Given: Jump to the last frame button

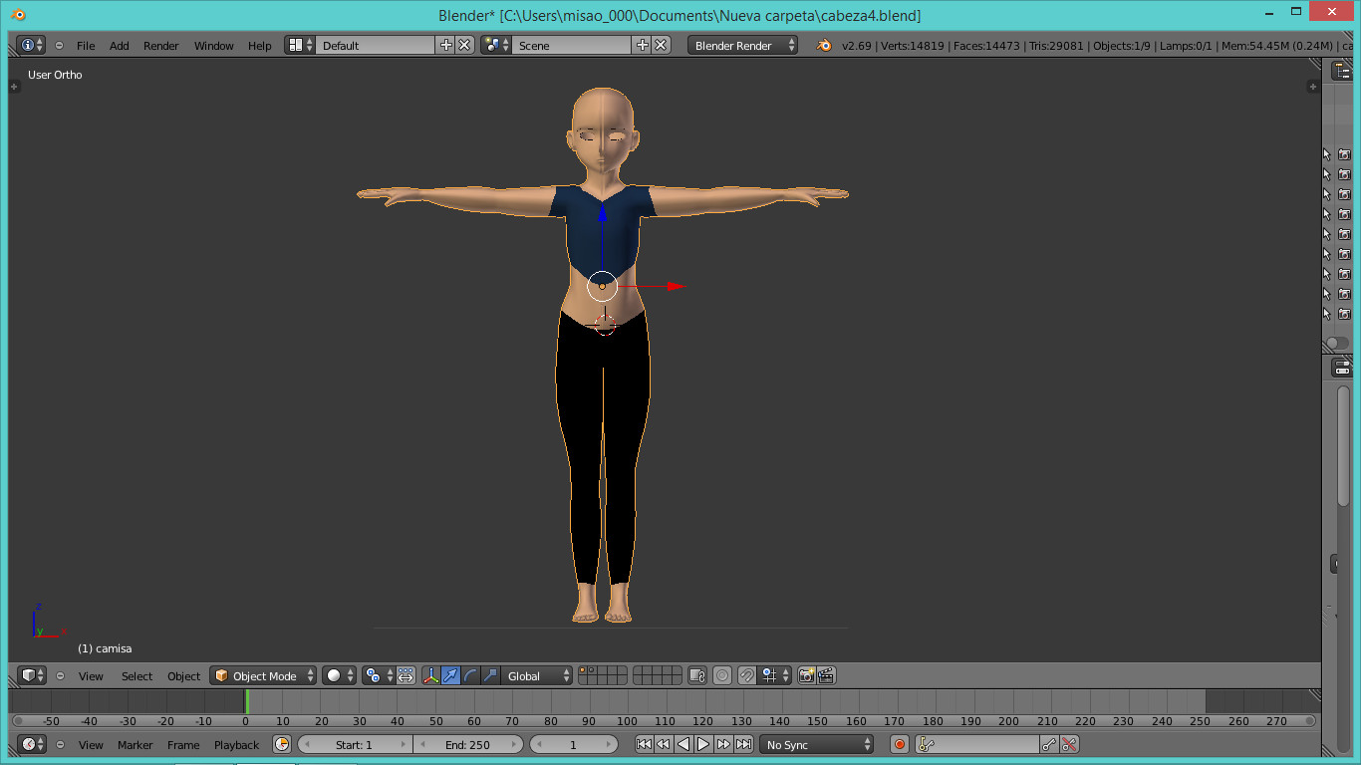Looking at the screenshot, I should click(x=743, y=744).
